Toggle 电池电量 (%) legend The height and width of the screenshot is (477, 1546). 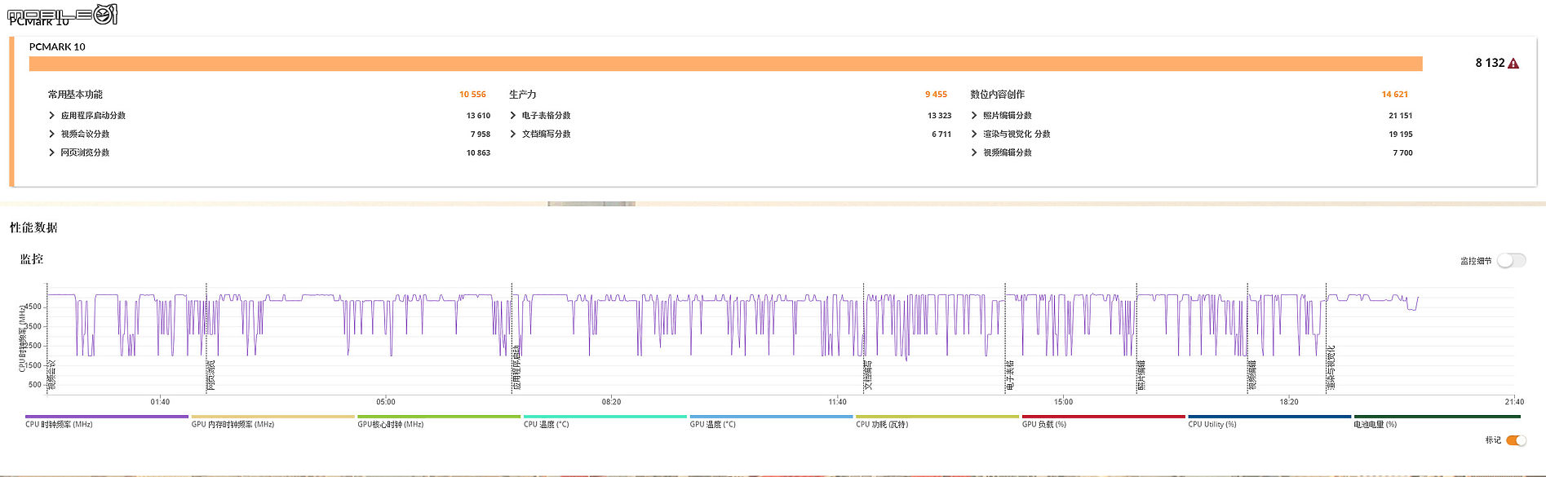pos(1436,421)
